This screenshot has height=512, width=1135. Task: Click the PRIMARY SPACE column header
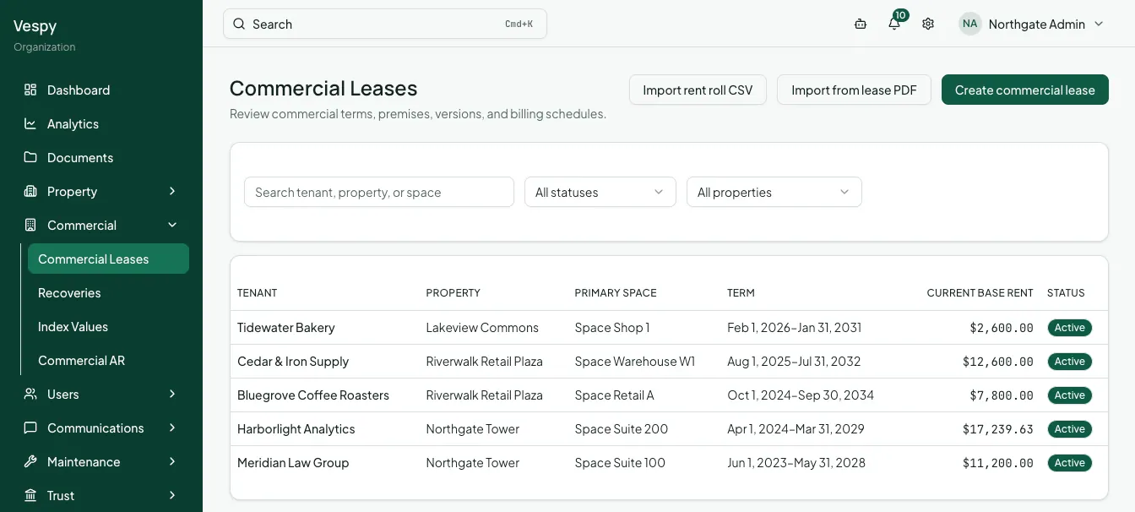616,292
